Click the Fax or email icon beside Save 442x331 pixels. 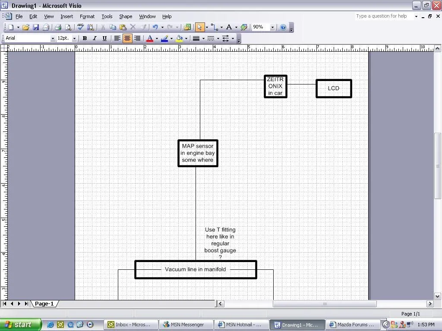46,27
